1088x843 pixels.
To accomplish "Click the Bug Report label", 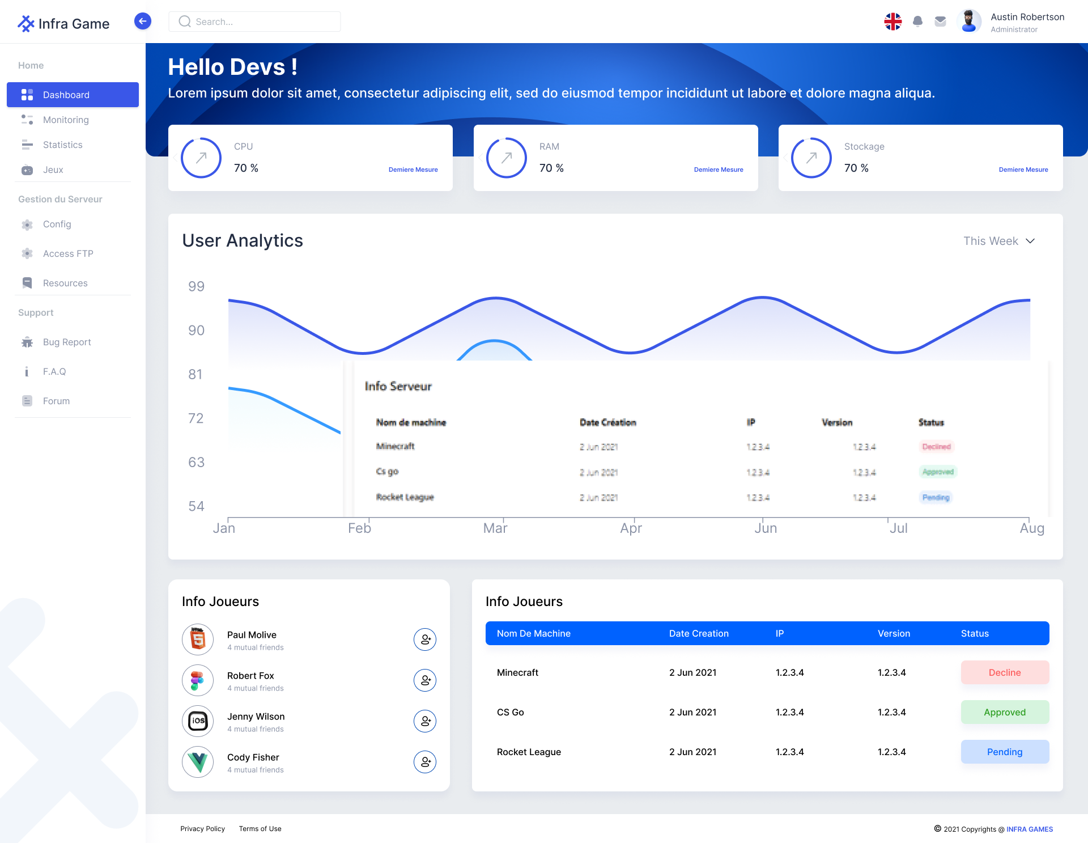I will pos(67,342).
